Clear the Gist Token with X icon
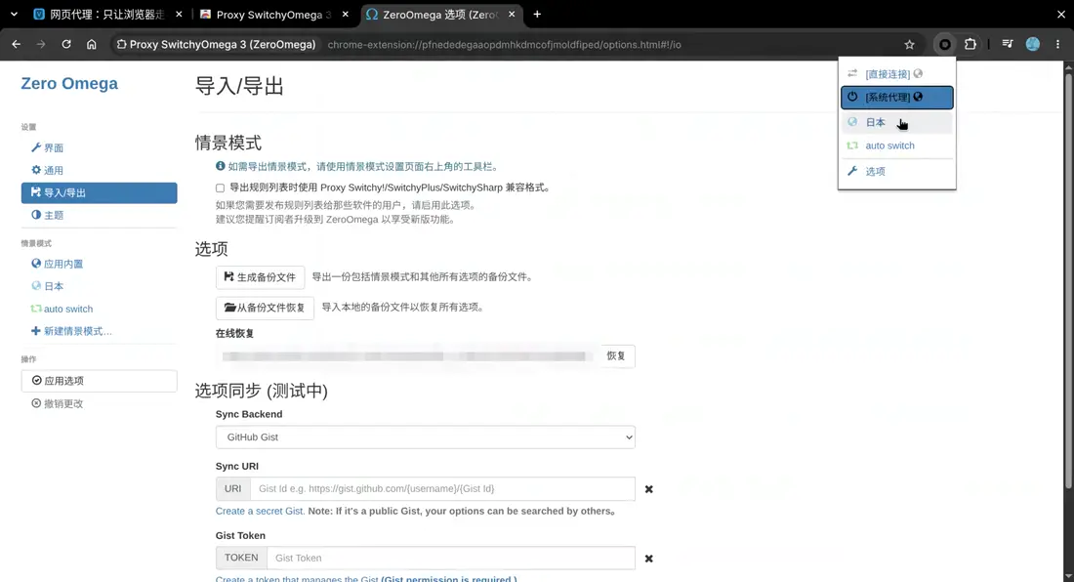 click(x=648, y=559)
